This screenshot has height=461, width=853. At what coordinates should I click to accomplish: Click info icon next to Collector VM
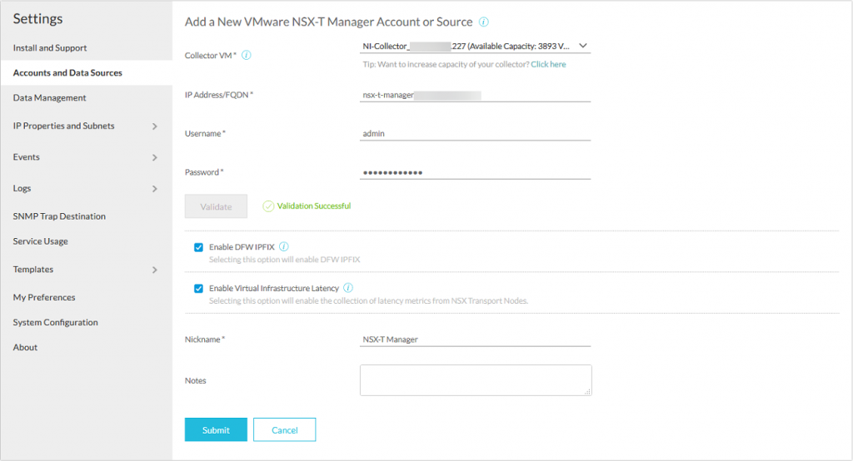247,55
